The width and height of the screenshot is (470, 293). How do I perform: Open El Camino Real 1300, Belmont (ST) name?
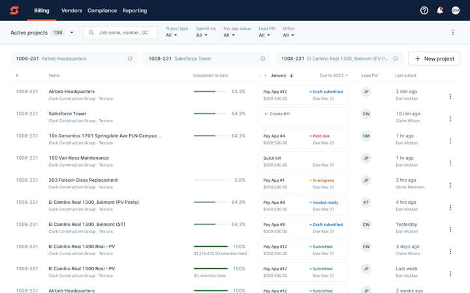tap(87, 224)
